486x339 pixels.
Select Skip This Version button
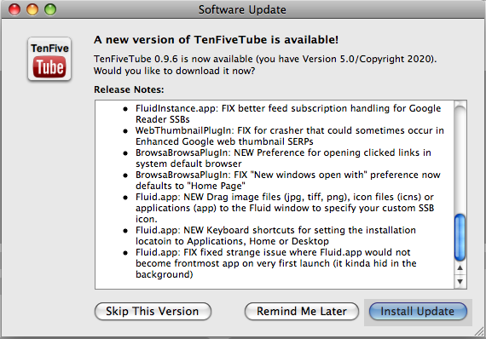[153, 311]
